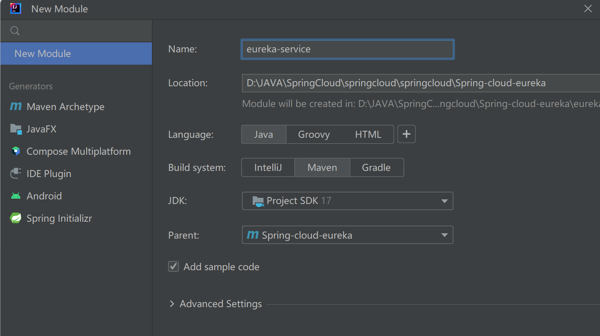Click the JavaFX folder icon
Screen dimensions: 600x336
[16, 129]
